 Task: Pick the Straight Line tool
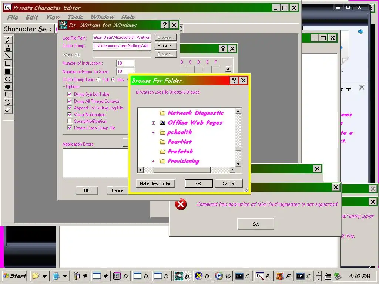click(8, 55)
